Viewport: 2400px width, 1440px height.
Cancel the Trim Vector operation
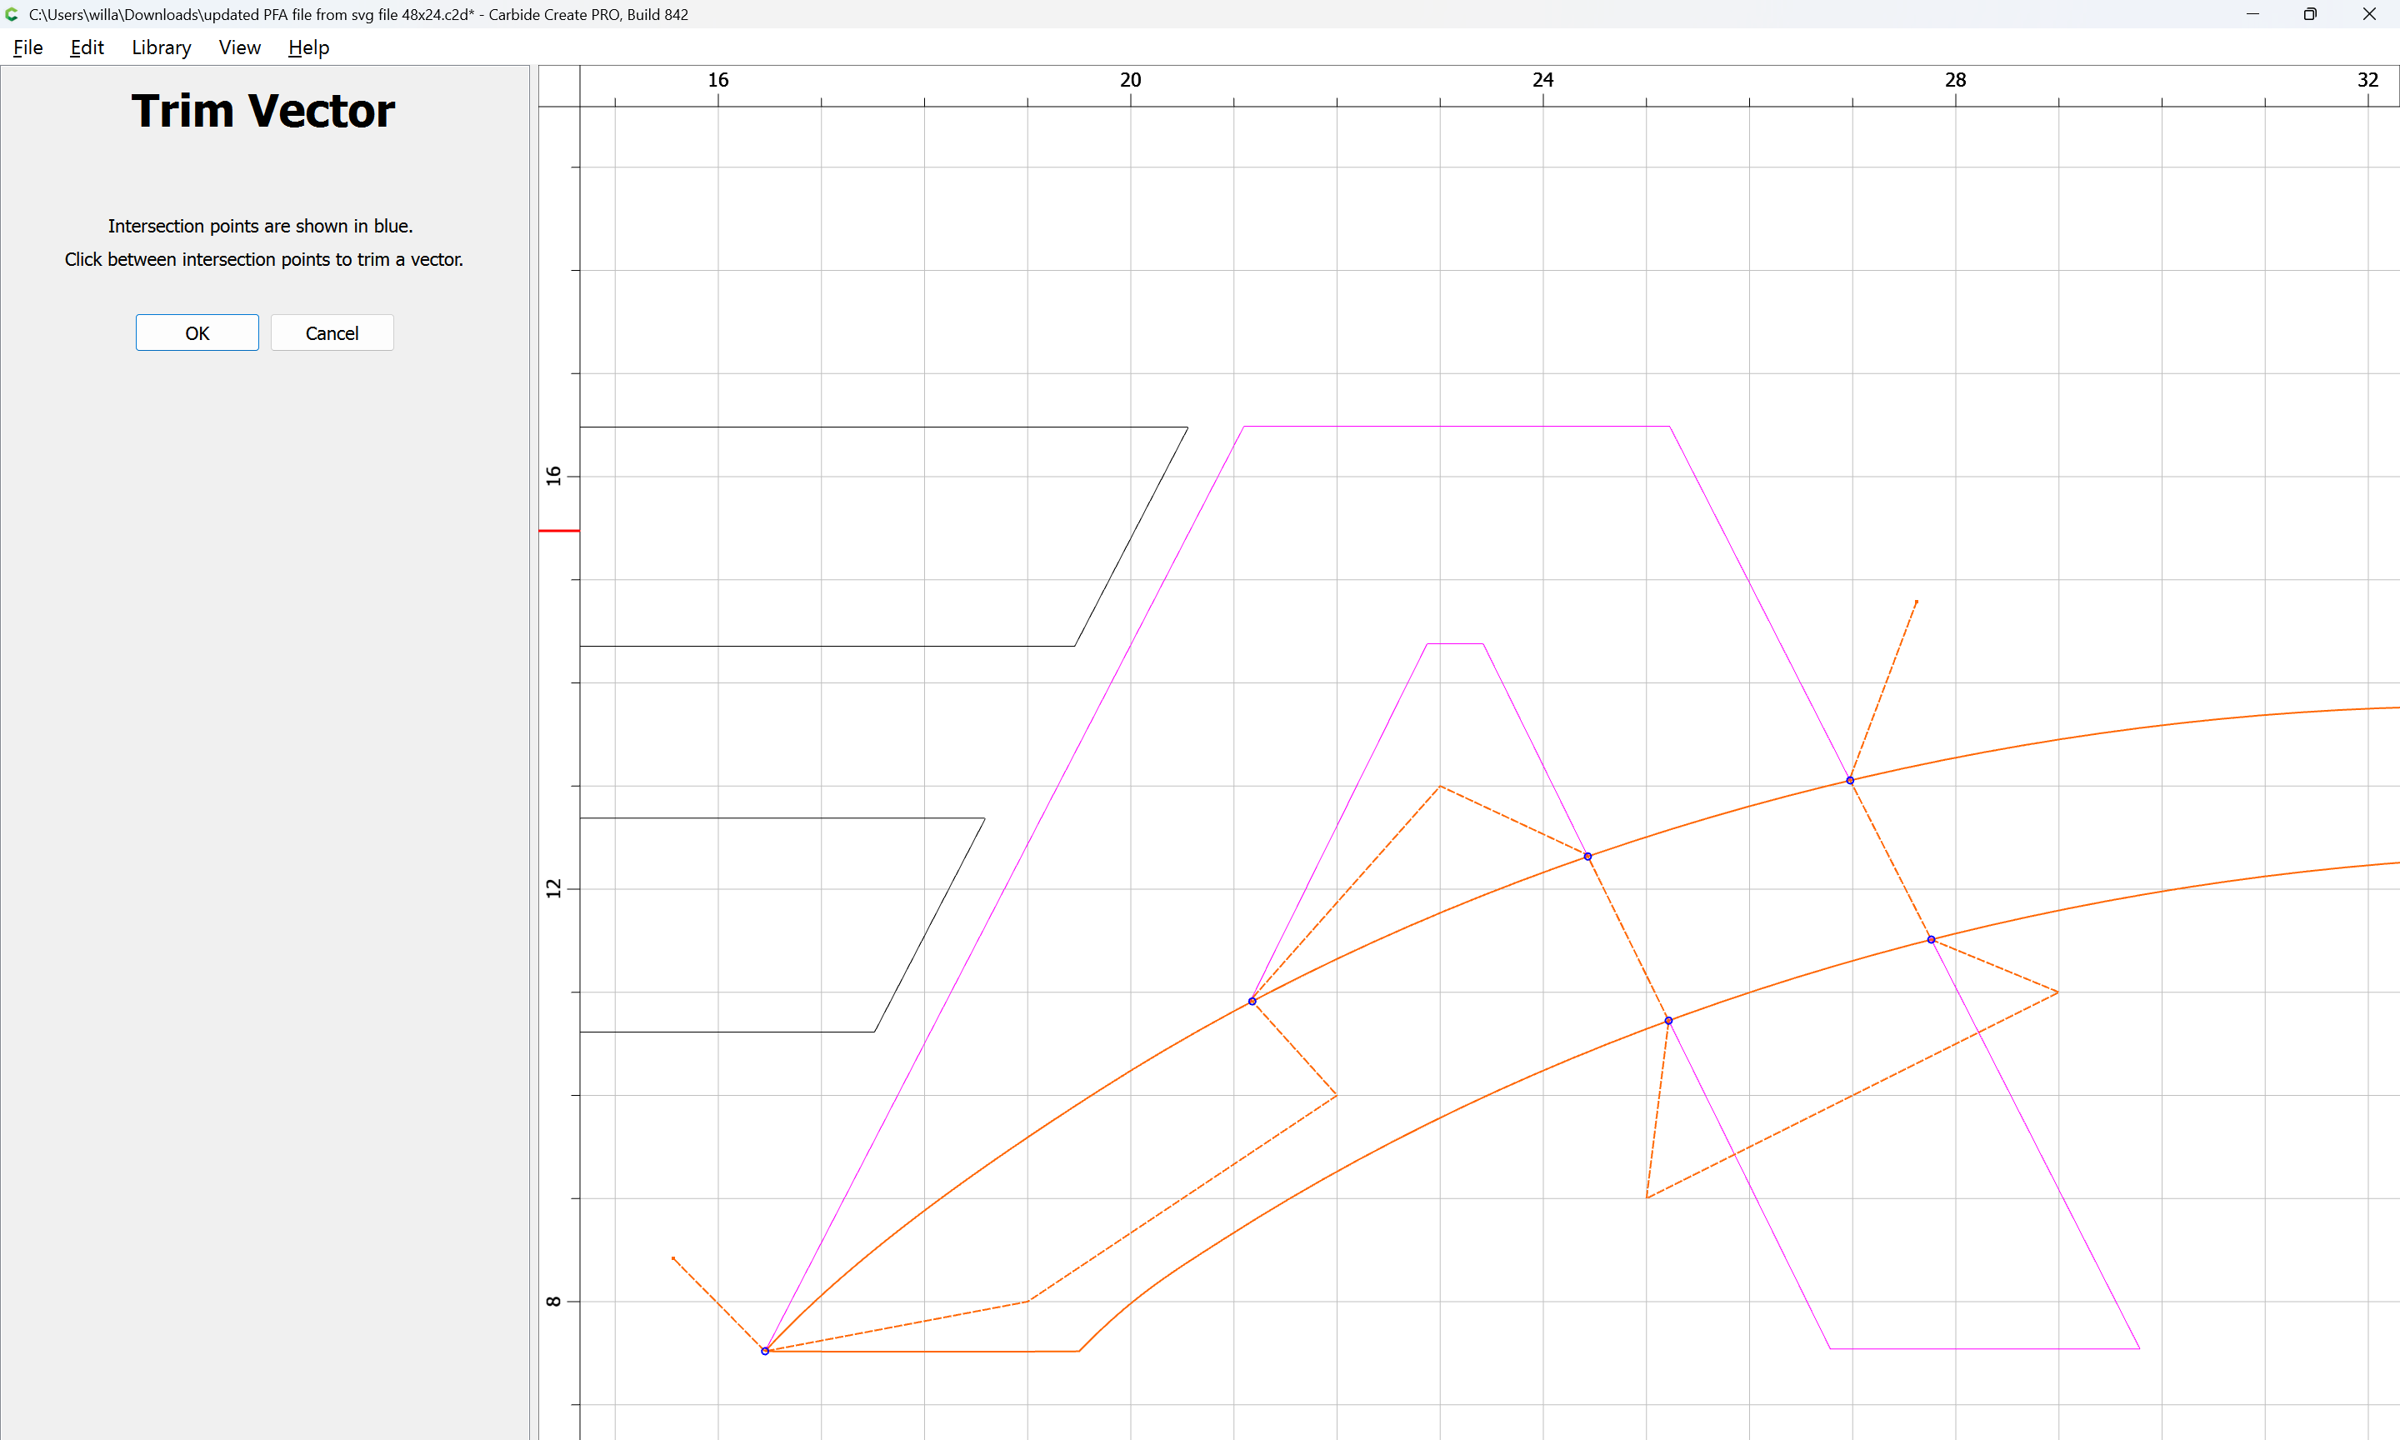(x=332, y=332)
